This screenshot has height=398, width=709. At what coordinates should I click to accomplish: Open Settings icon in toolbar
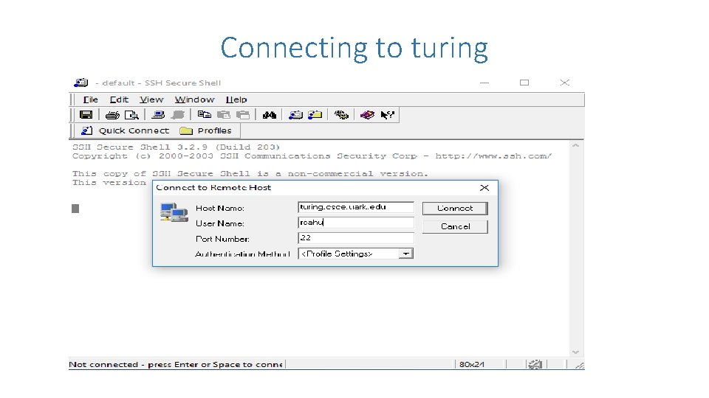341,115
